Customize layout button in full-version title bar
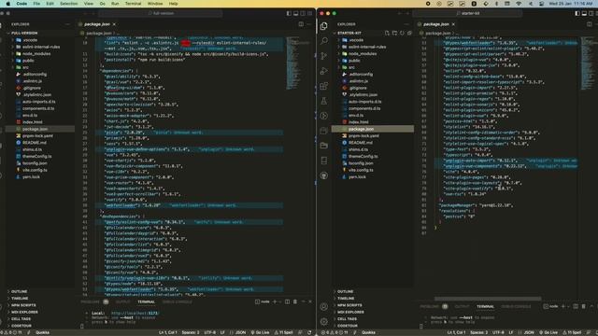Image resolution: width=598 pixels, height=336 pixels. pos(309,13)
